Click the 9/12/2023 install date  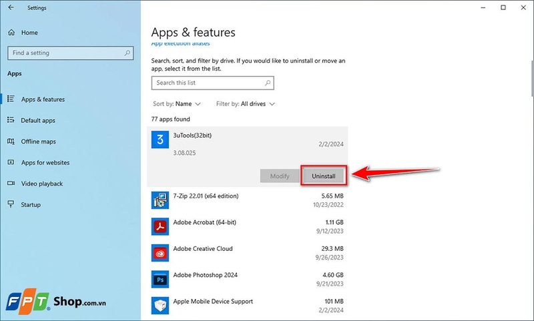(x=330, y=231)
